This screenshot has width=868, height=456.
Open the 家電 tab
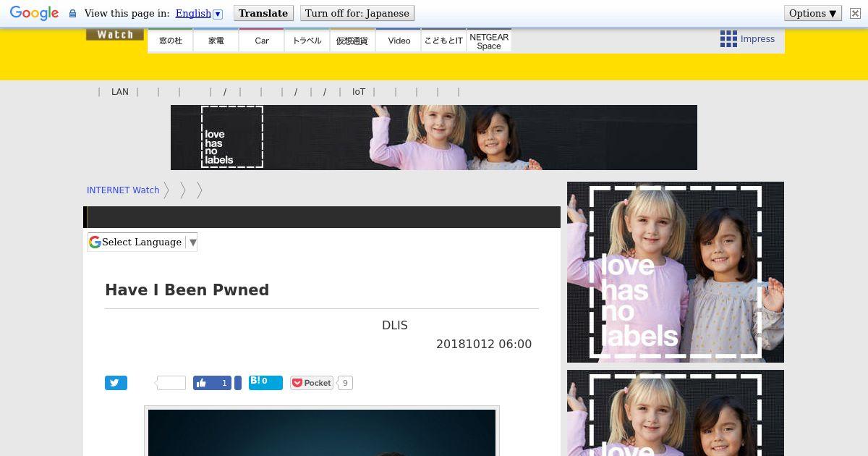pos(216,41)
